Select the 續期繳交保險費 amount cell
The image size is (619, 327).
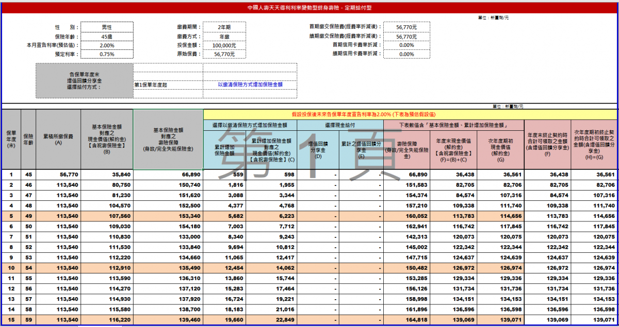tap(406, 36)
